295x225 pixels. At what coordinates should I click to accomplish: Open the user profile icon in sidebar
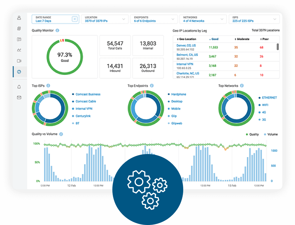click(x=19, y=18)
